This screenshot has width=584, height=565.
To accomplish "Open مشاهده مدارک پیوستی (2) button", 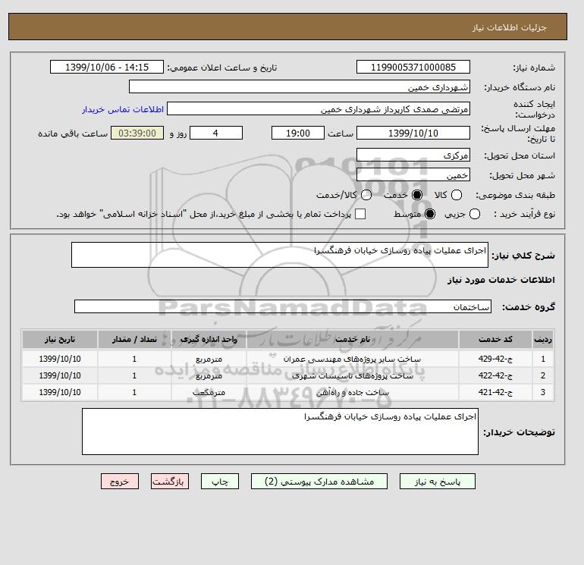I will pyautogui.click(x=319, y=482).
